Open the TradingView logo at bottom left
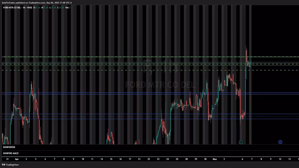 tap(10, 165)
